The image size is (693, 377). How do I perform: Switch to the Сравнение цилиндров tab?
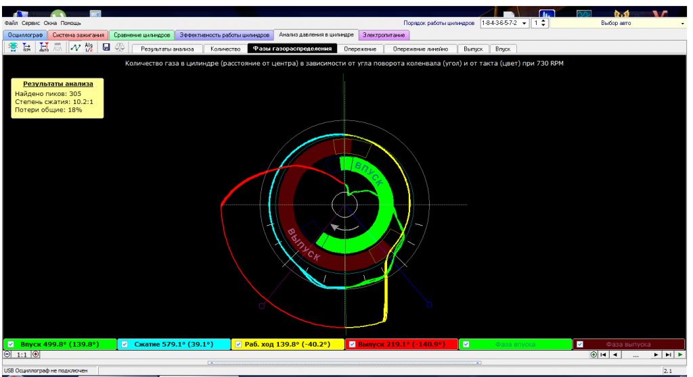click(142, 35)
